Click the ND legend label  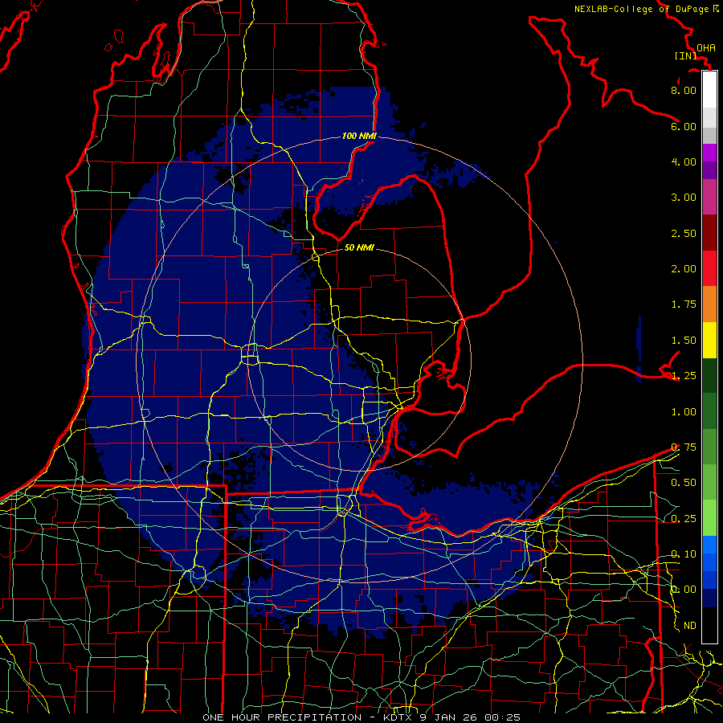click(690, 626)
